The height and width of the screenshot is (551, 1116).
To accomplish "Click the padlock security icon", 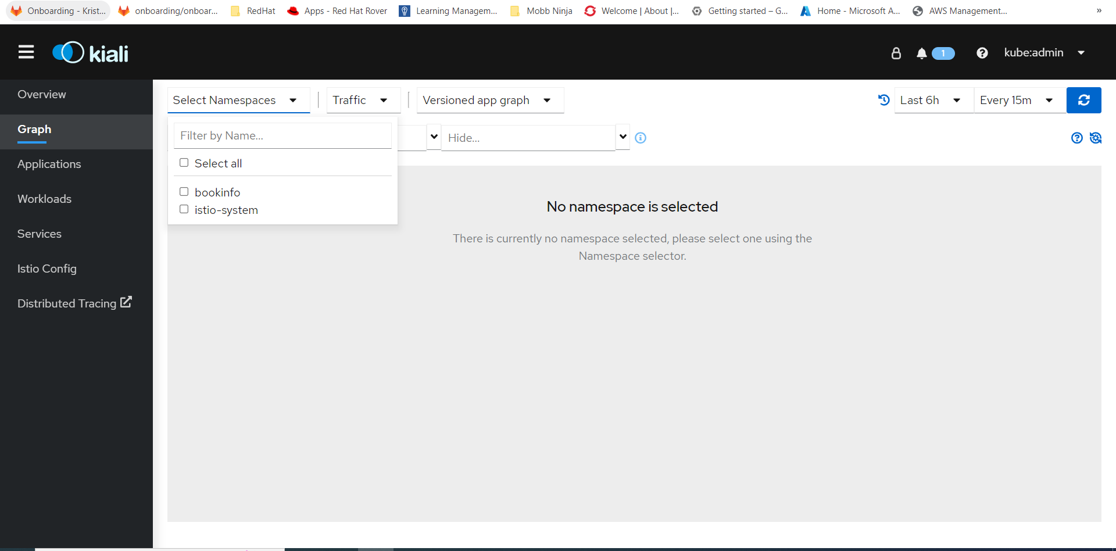I will 896,53.
